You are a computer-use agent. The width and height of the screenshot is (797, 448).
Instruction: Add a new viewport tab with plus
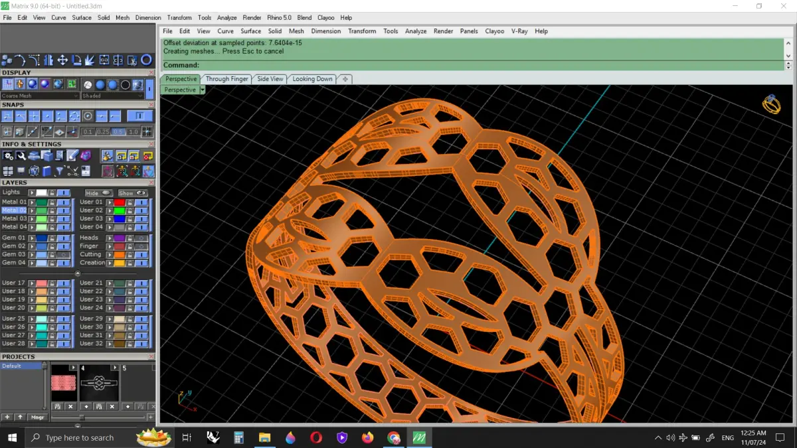point(345,79)
